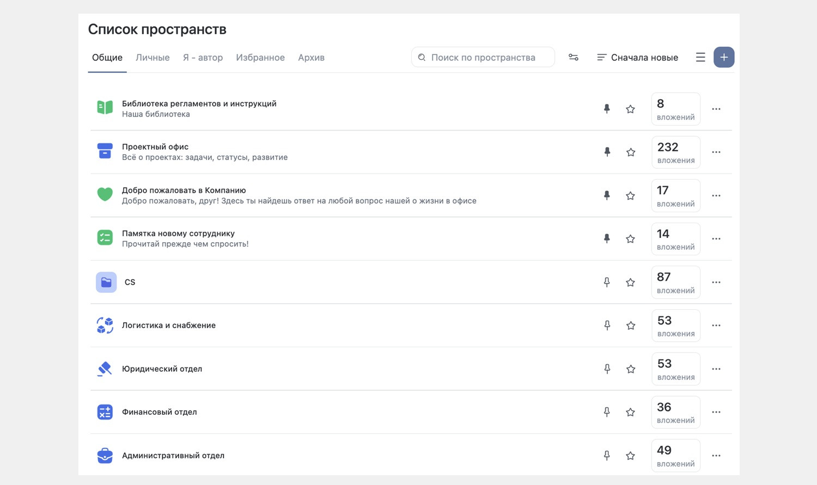Image resolution: width=817 pixels, height=485 pixels.
Task: Click the 36 вложений counter
Action: (x=676, y=412)
